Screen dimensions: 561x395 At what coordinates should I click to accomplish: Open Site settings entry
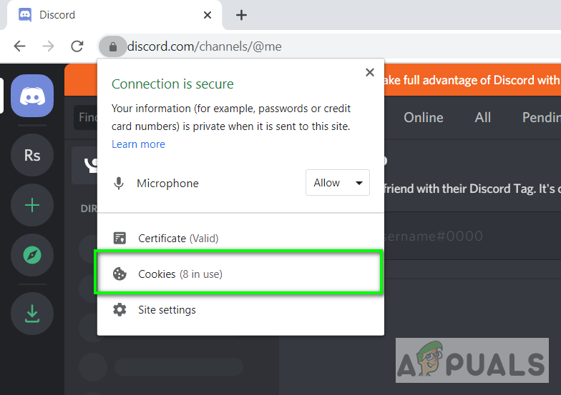point(240,310)
